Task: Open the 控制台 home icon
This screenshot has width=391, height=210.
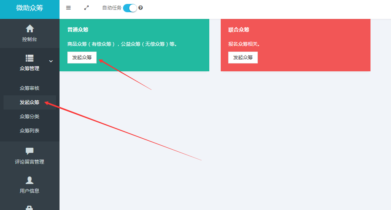Action: point(30,28)
